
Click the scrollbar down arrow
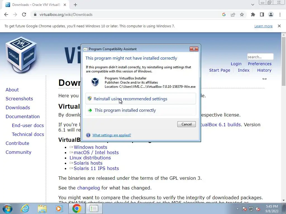[283, 200]
